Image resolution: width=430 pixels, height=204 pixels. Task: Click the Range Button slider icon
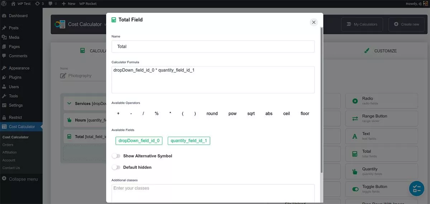[x=355, y=118]
